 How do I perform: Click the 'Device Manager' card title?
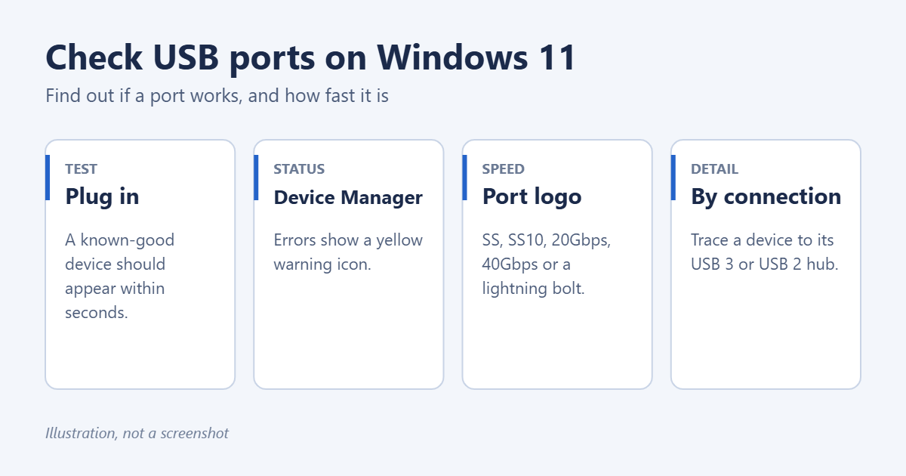348,197
